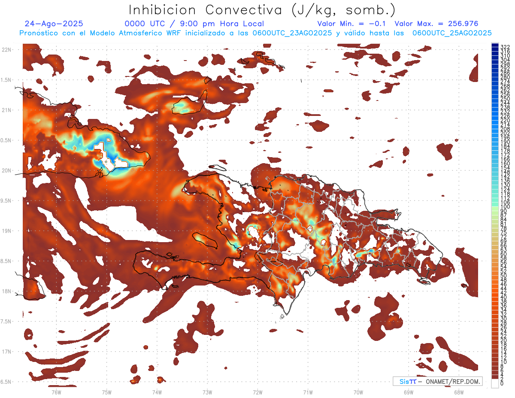
Task: Click the "69W" longitude label
Action: tap(408, 392)
